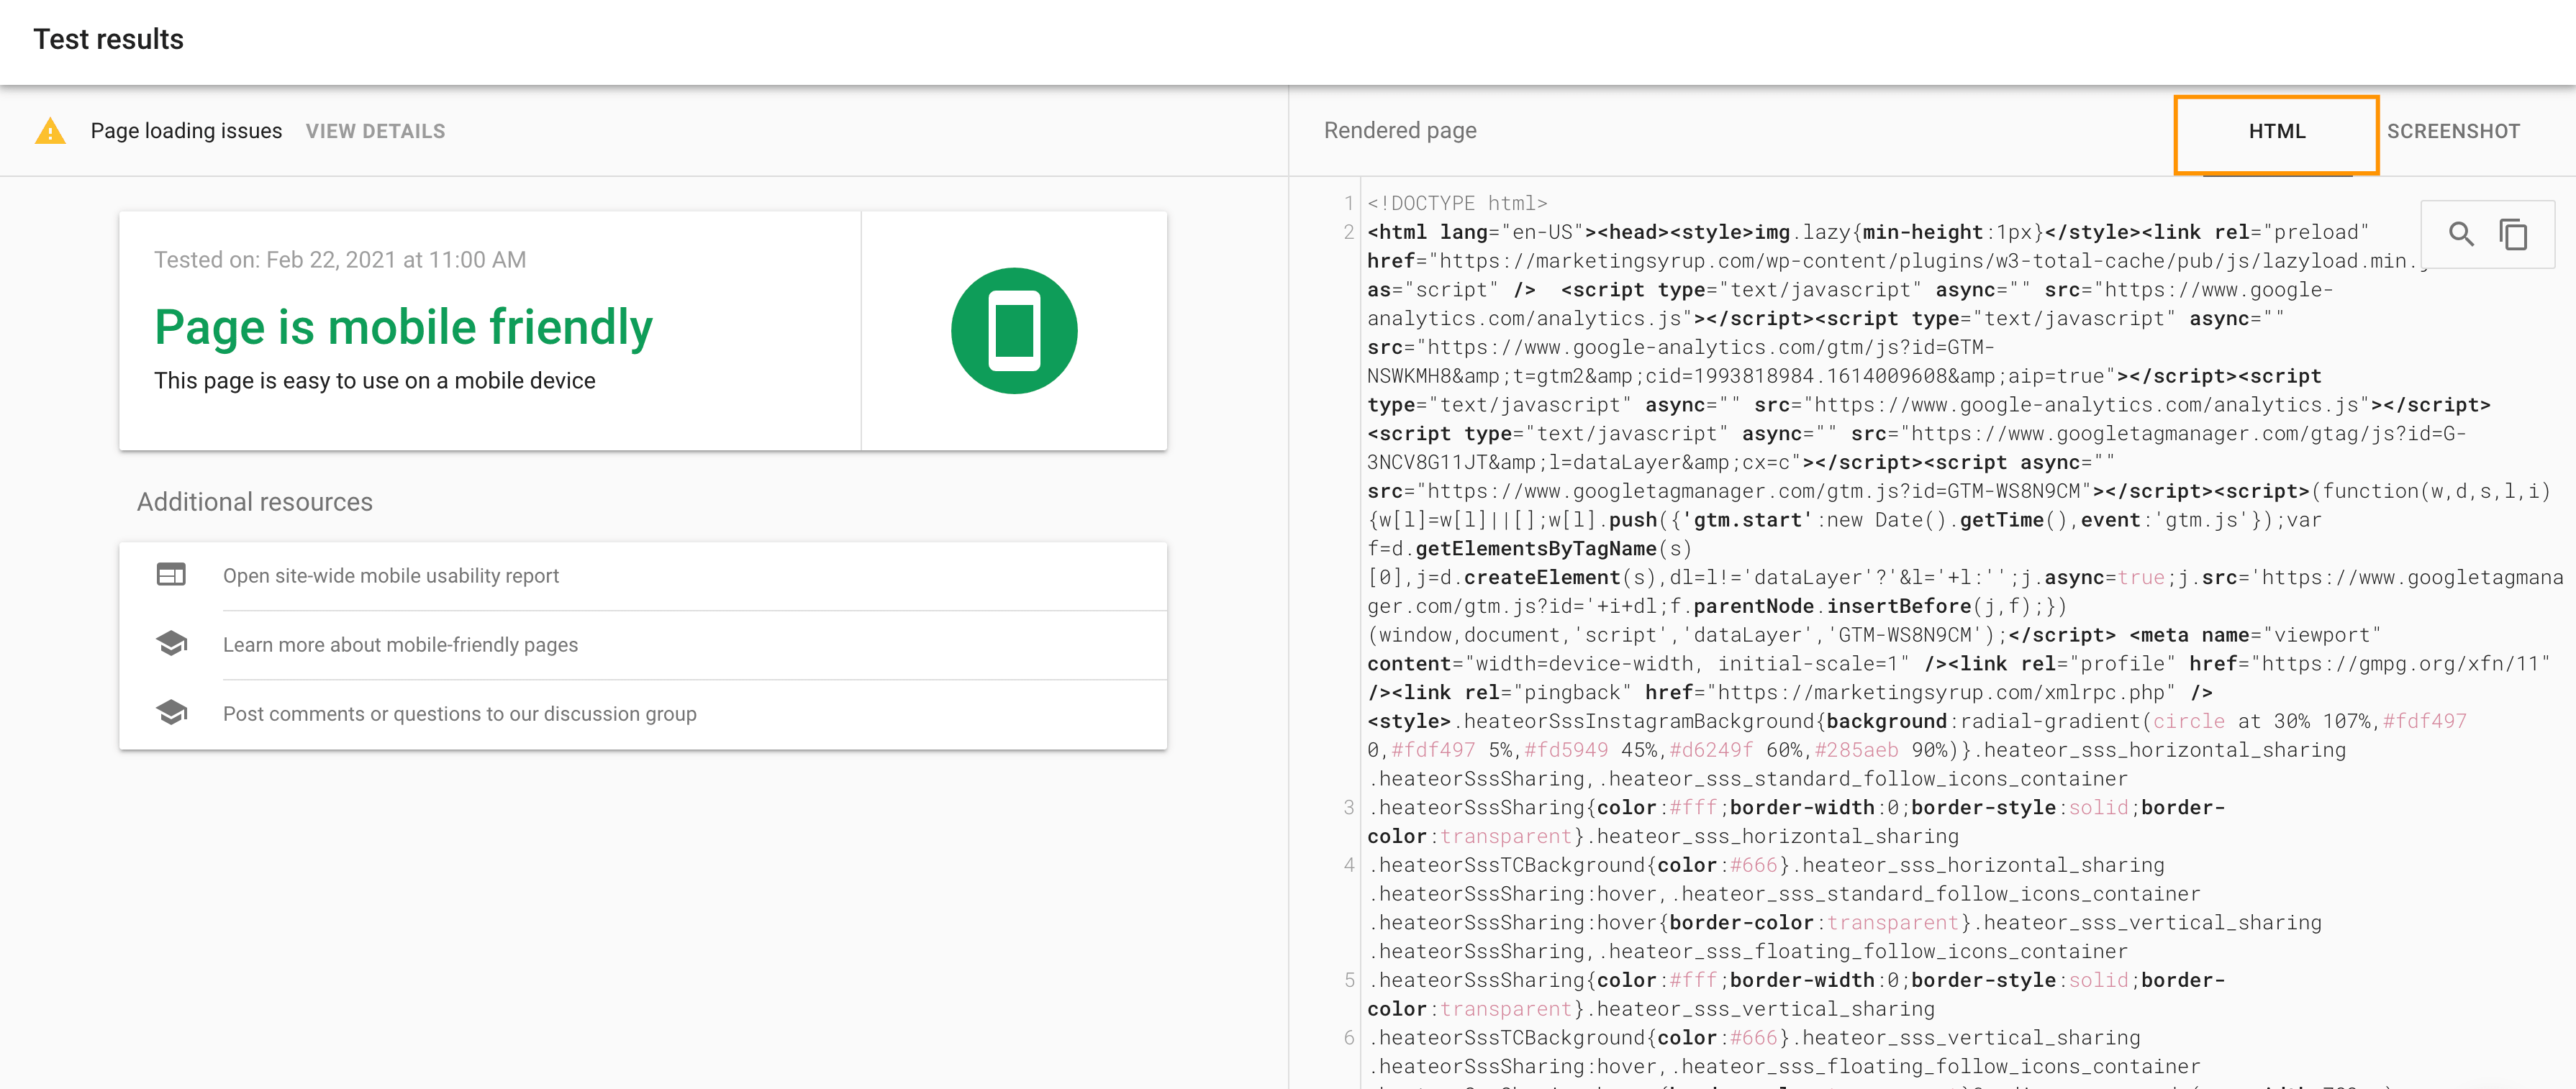The image size is (2576, 1089).
Task: Switch to the SCREENSHOT tab
Action: [2454, 130]
